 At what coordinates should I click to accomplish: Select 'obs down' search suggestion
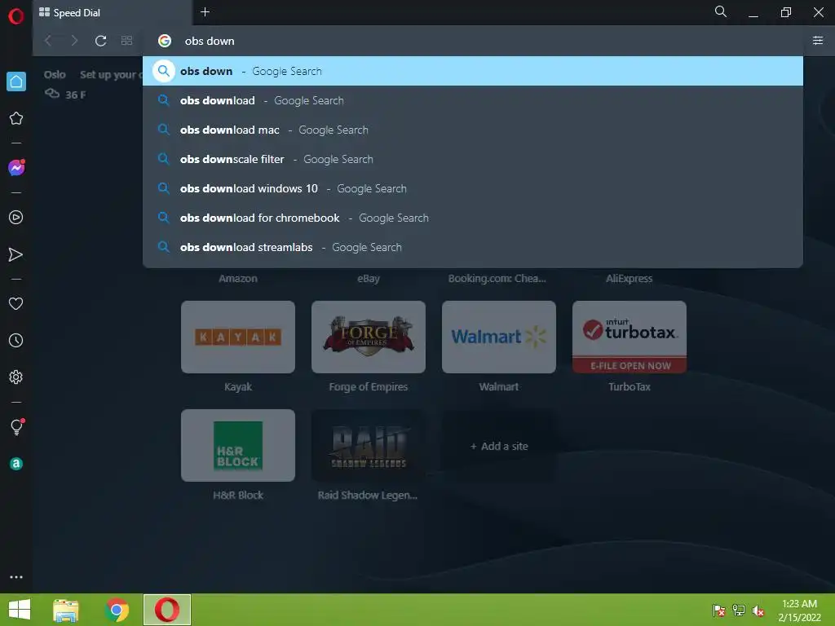point(473,71)
